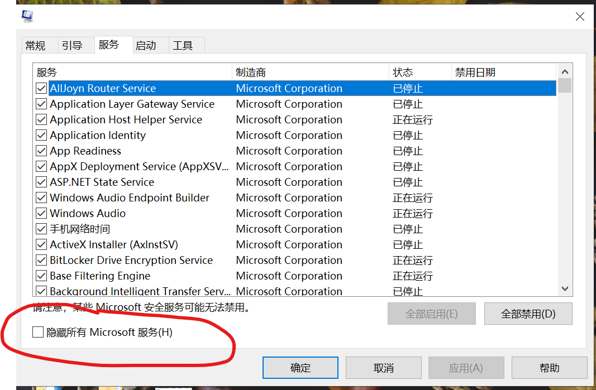Image resolution: width=596 pixels, height=390 pixels.
Task: Click the 全部禁用(D) button
Action: click(x=528, y=314)
